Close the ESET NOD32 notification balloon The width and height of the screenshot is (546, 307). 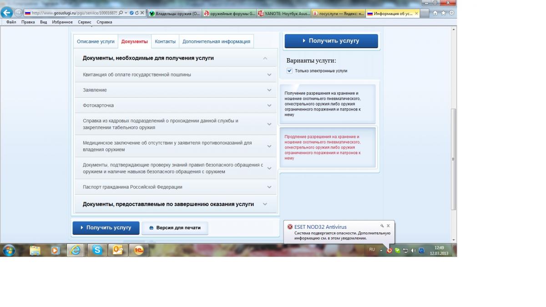coord(388,226)
